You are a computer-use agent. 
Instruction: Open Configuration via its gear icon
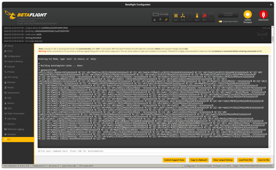click(x=6, y=56)
